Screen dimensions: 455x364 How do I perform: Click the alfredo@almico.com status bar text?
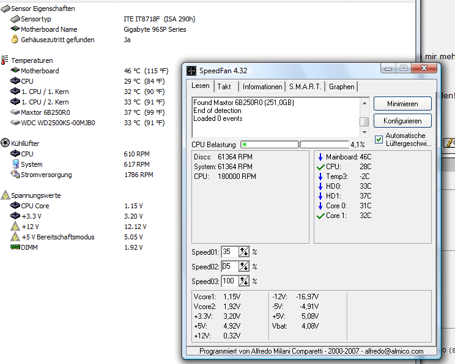click(x=394, y=351)
